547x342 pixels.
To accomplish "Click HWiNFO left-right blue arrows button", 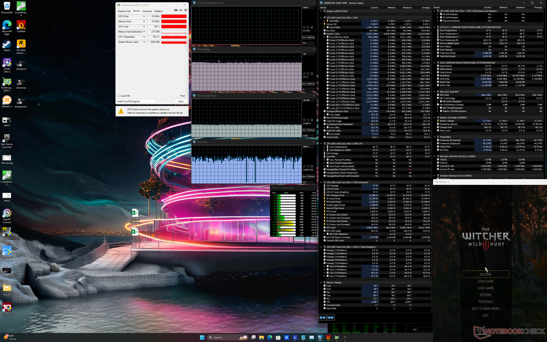I will click(x=323, y=317).
